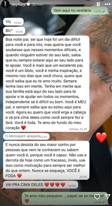Screen dimensions: 112x206
Task: Click the verified badge beside neymarjr
Action: pyautogui.click(x=28, y=4)
